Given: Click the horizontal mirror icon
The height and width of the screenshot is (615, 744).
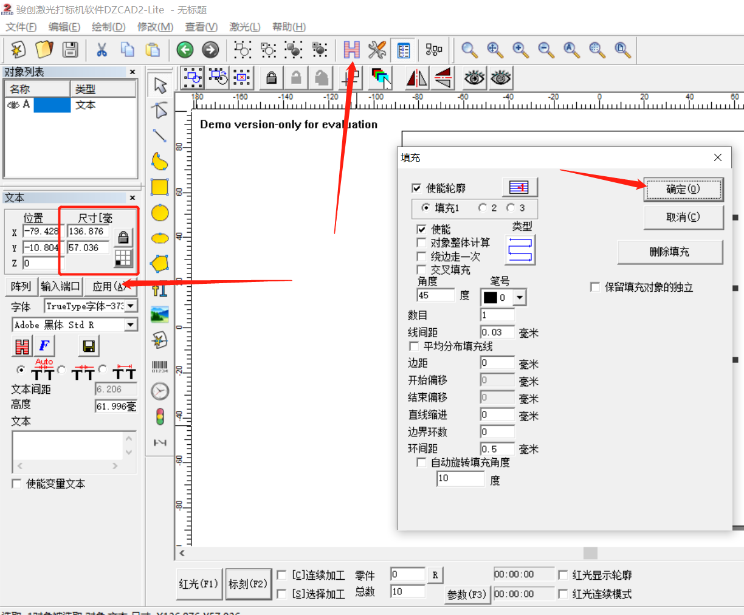Looking at the screenshot, I should click(417, 78).
